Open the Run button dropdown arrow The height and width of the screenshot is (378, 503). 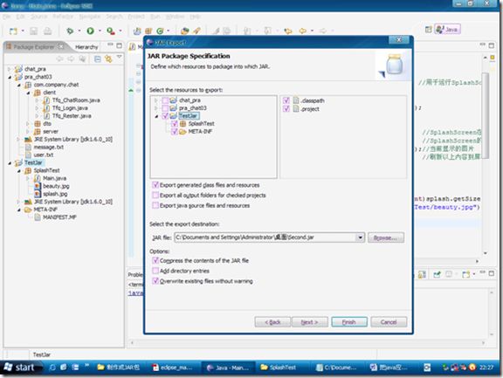[x=100, y=31]
